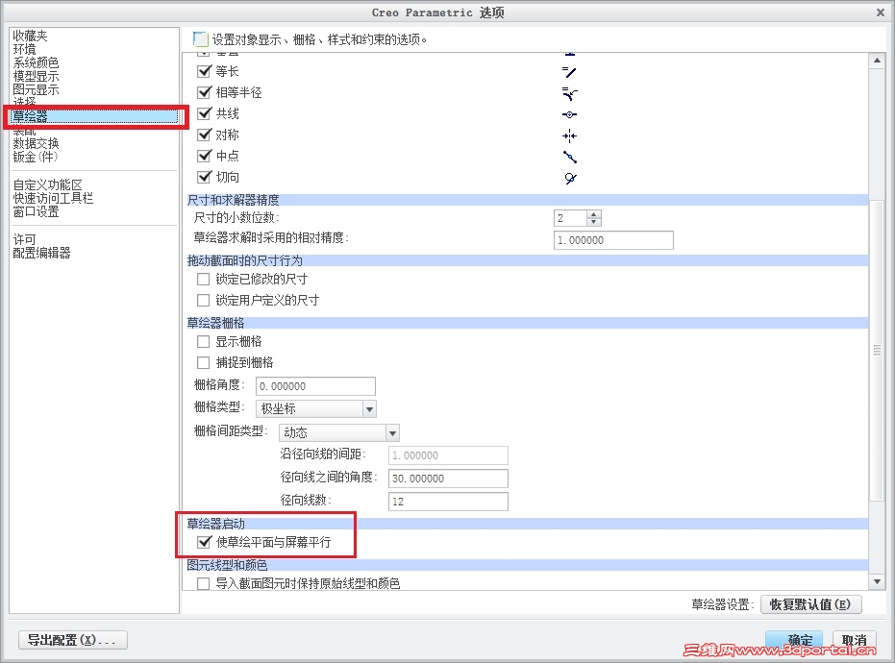
Task: Click the relative accuracy input field
Action: [x=613, y=240]
